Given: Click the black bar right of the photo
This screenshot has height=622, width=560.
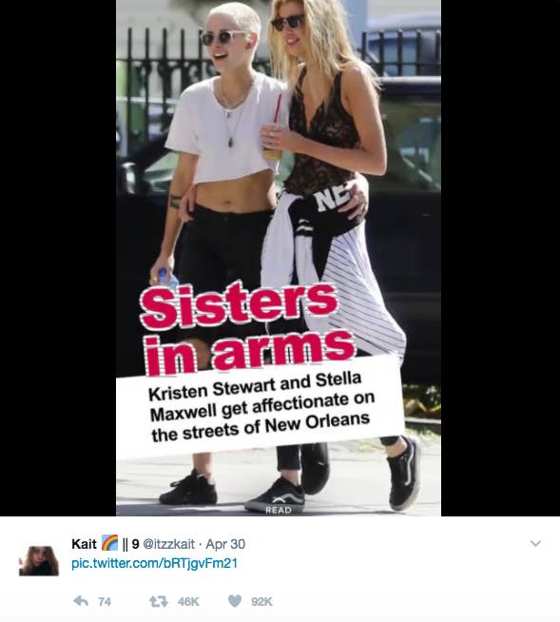Looking at the screenshot, I should [500, 258].
